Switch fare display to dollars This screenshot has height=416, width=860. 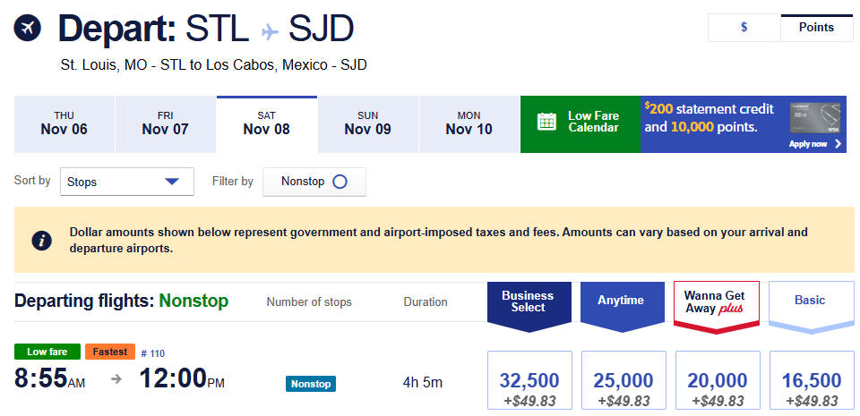pos(744,28)
